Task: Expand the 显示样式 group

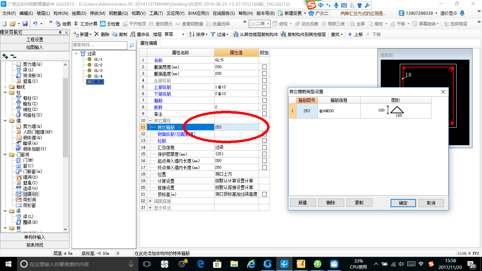Action: point(150,208)
